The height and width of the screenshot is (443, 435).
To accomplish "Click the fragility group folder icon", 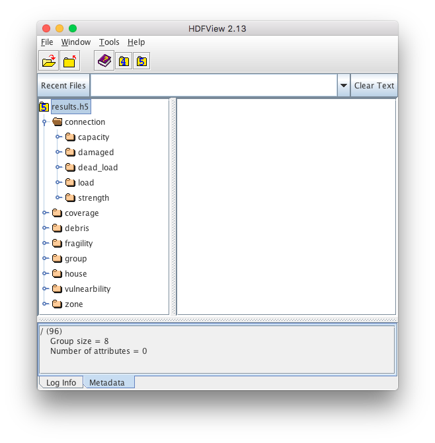I will point(57,243).
